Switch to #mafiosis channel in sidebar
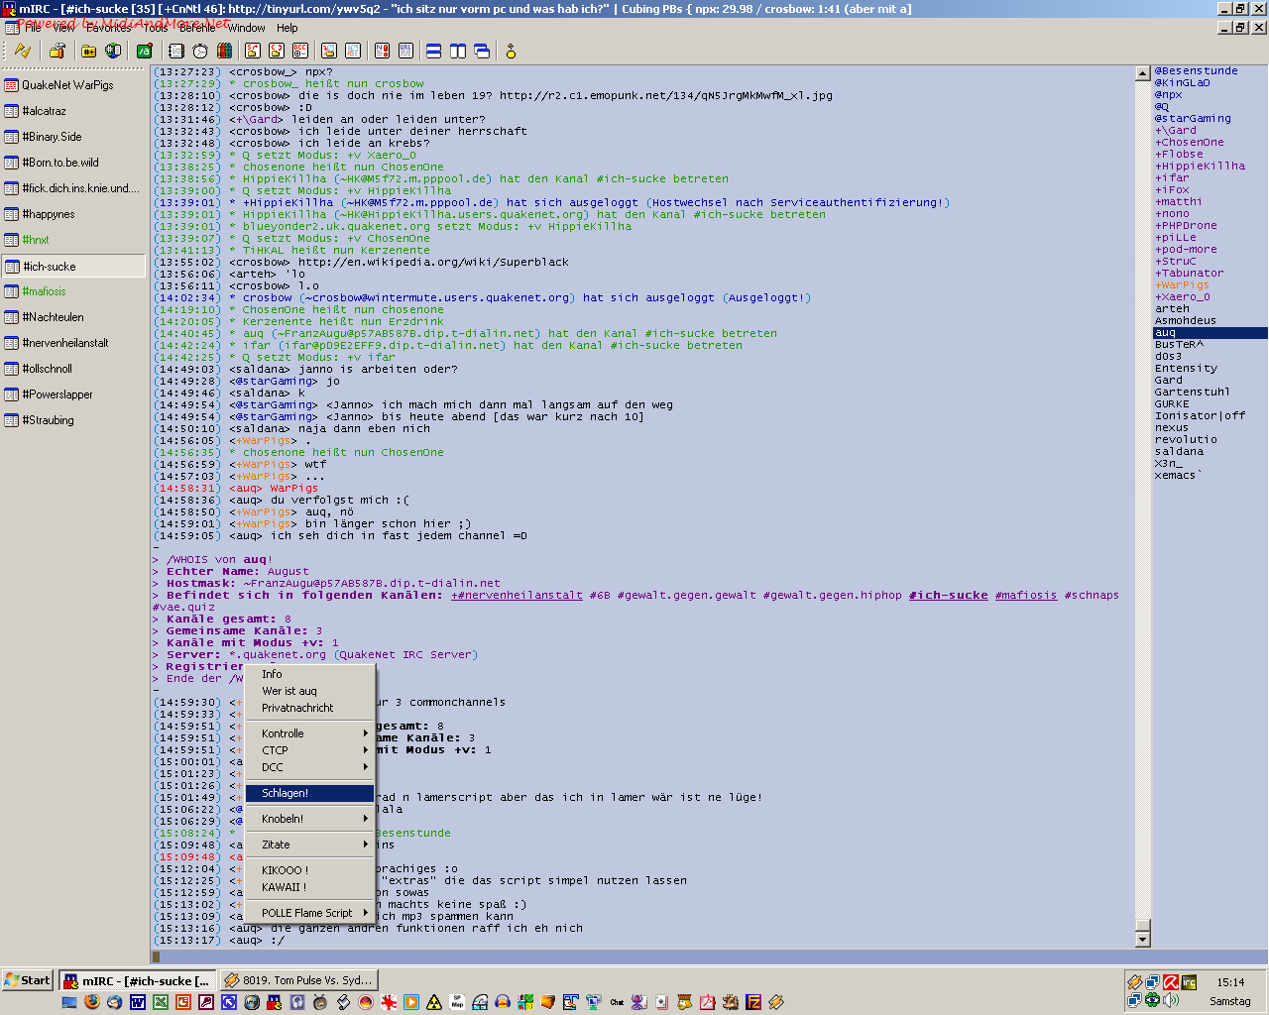 [x=45, y=291]
